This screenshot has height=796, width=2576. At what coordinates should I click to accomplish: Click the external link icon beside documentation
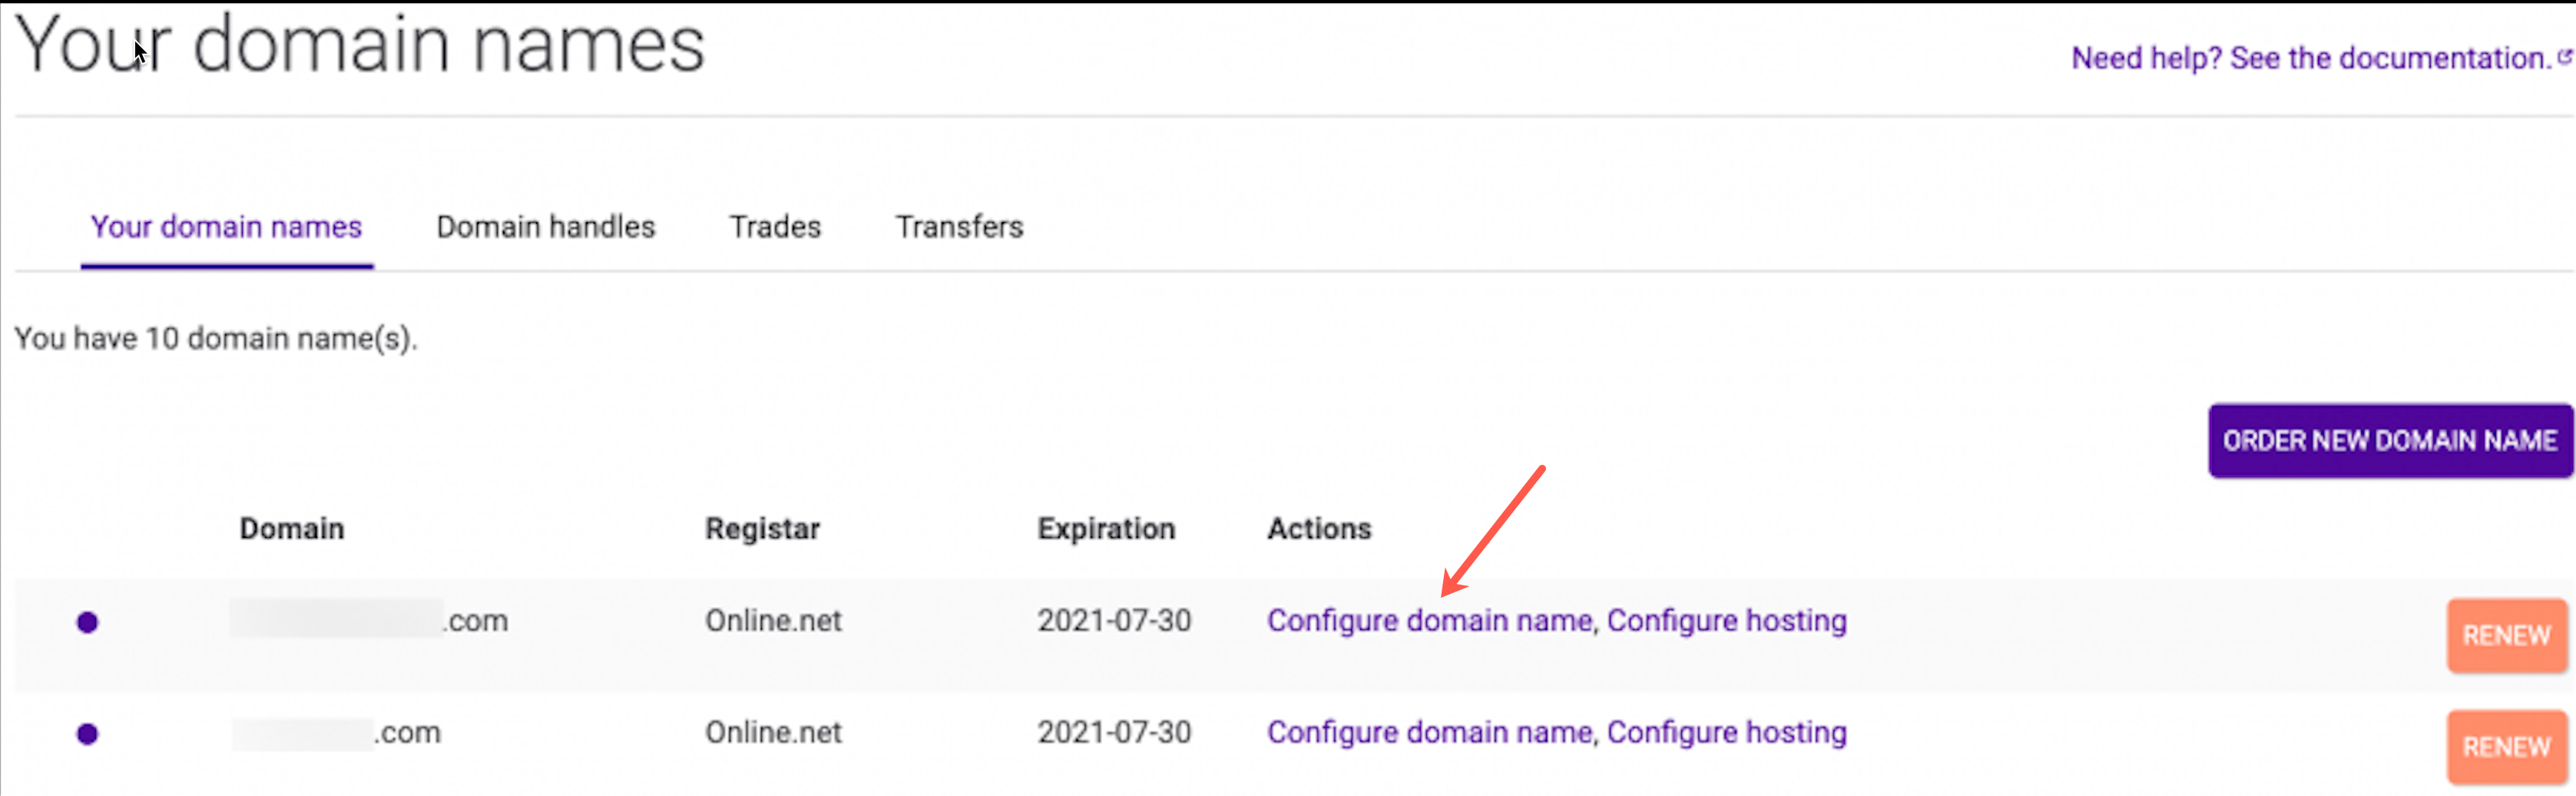[2565, 57]
